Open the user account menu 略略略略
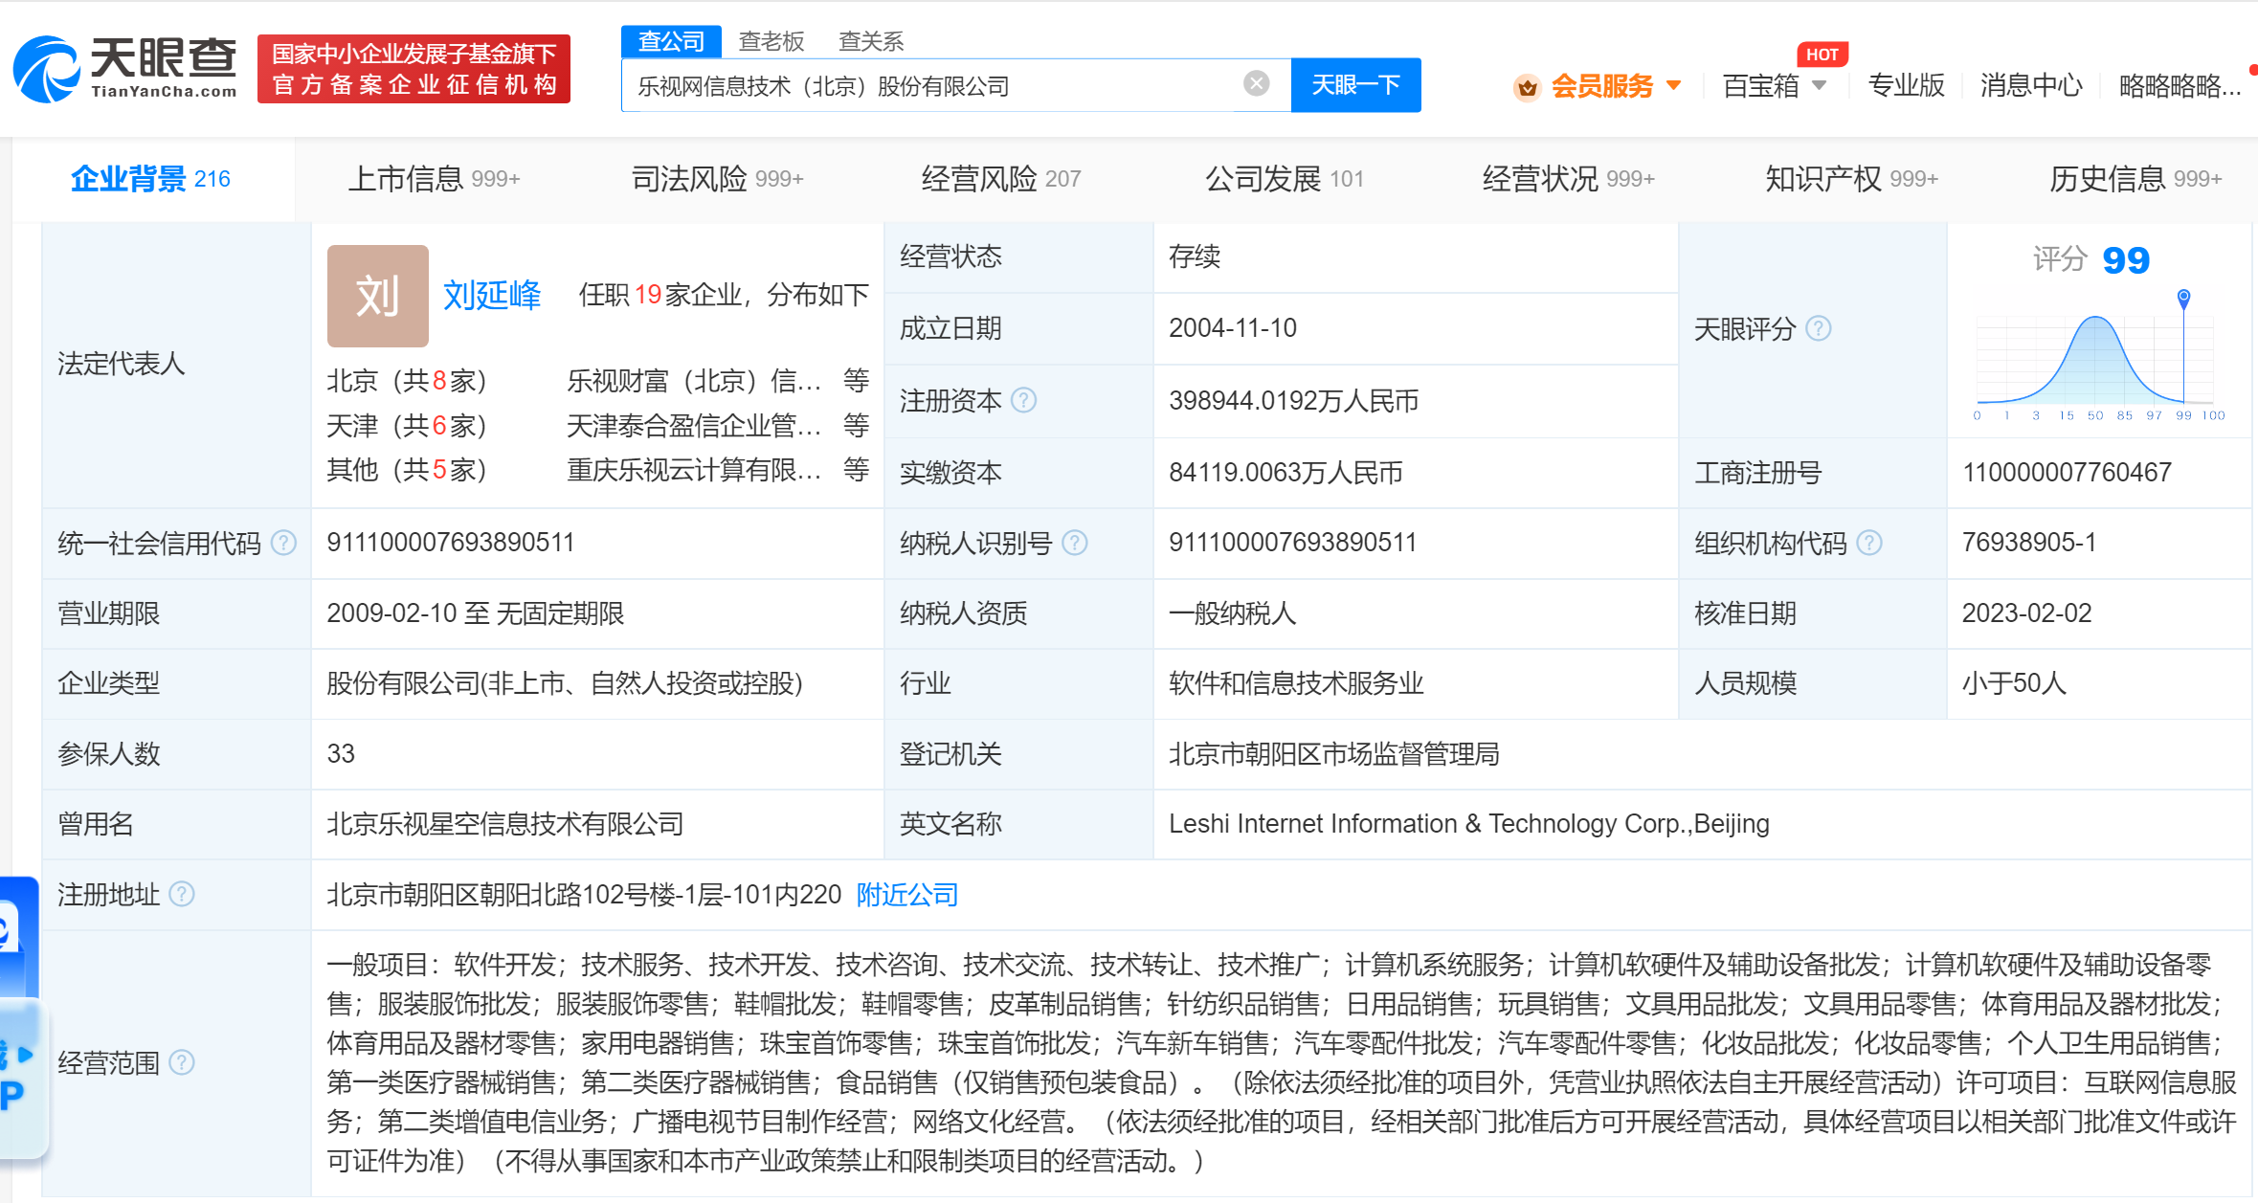 [2180, 85]
